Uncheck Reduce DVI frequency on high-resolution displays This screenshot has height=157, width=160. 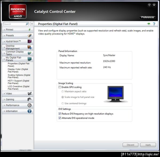click(x=60, y=114)
